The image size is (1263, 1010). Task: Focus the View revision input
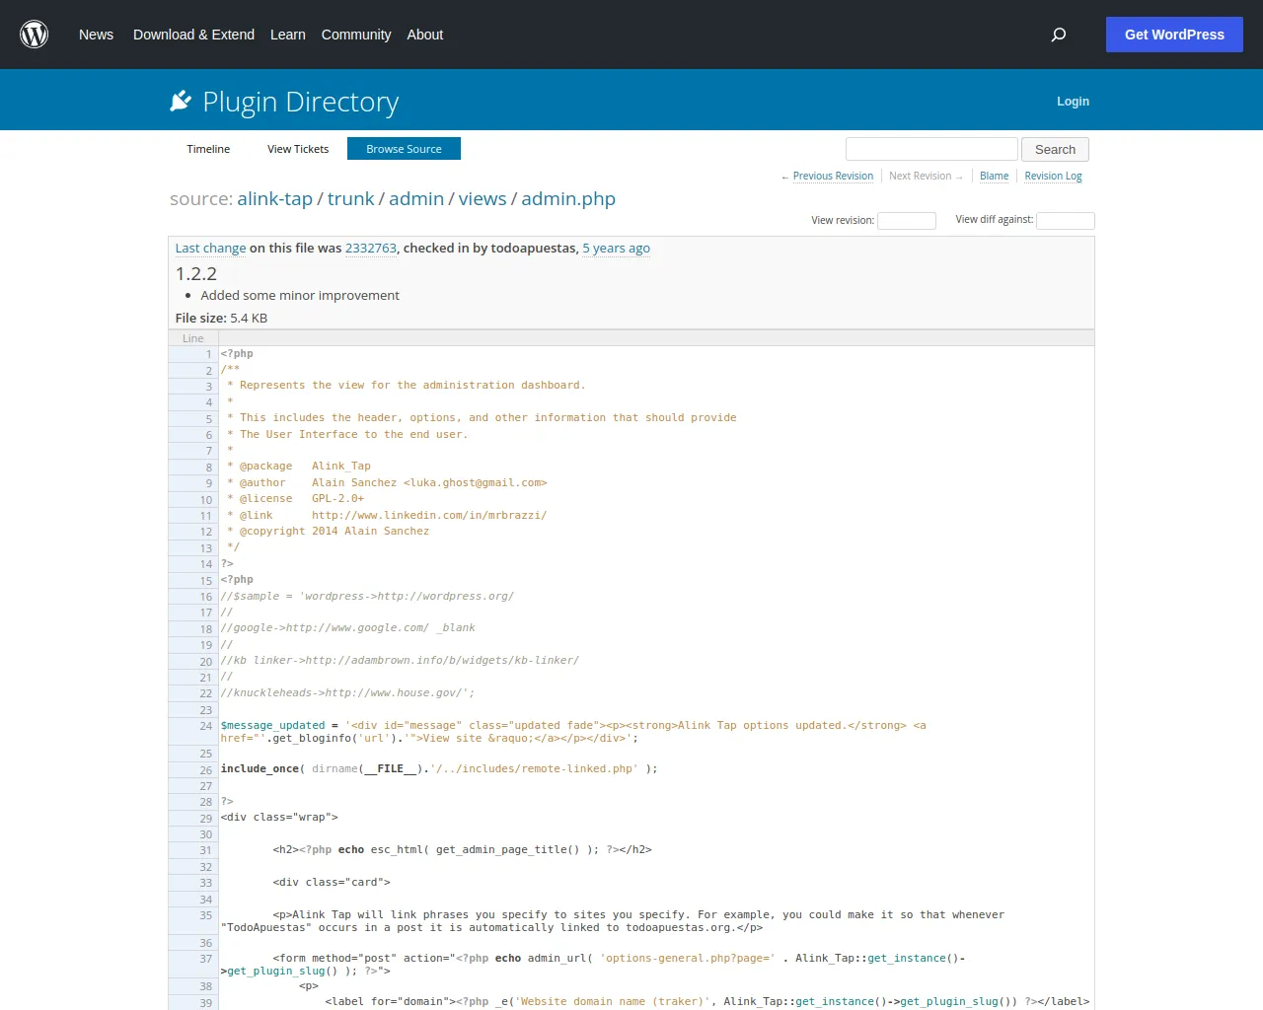pyautogui.click(x=907, y=221)
